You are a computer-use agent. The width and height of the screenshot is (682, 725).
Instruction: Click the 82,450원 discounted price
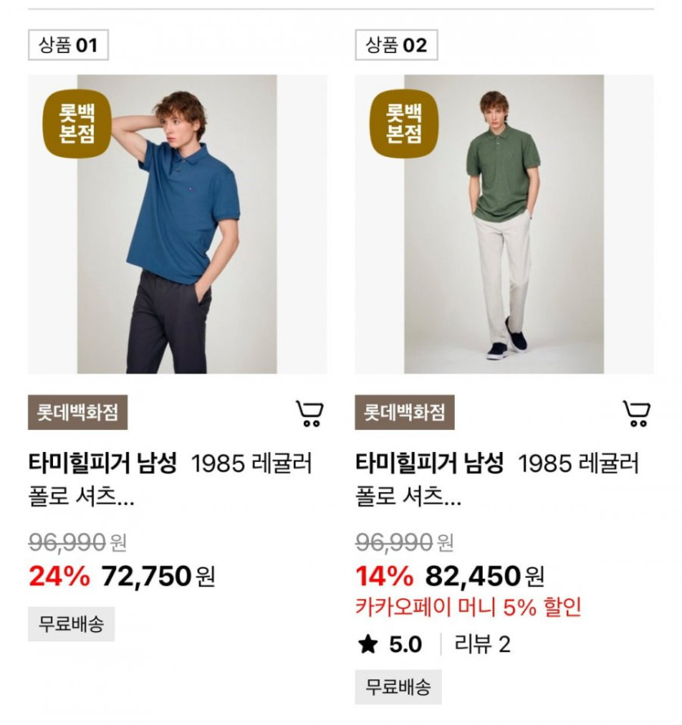point(484,576)
